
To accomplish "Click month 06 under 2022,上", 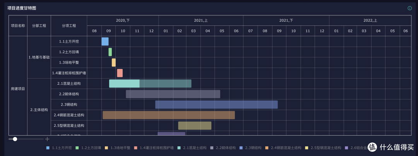I will click(406, 31).
